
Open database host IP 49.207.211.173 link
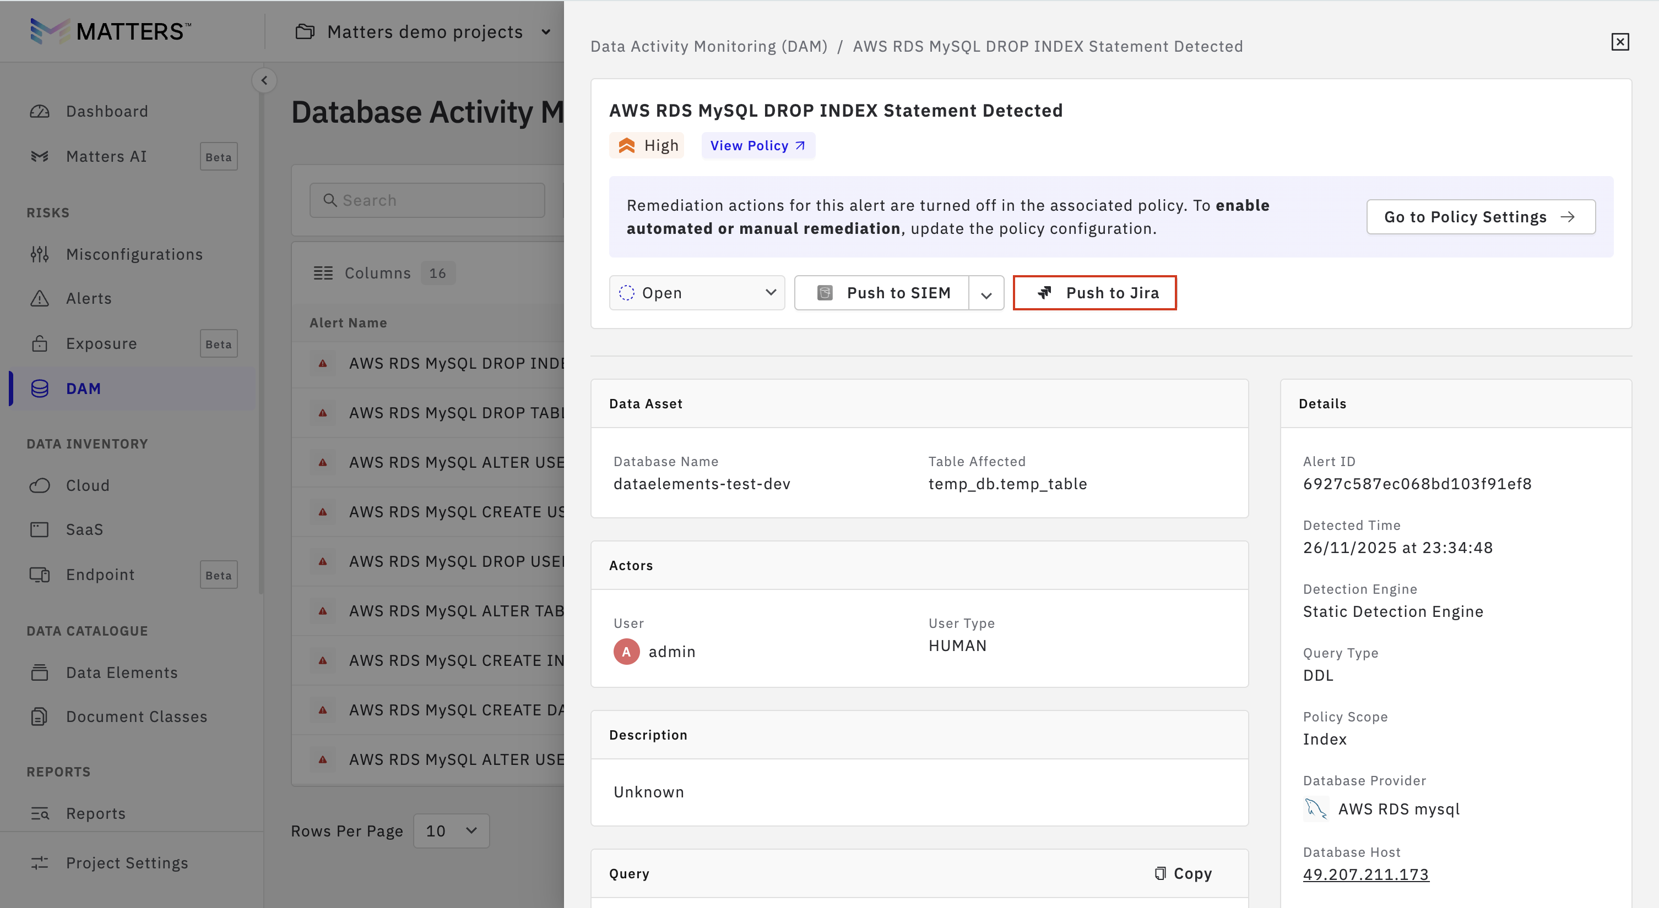click(x=1365, y=874)
